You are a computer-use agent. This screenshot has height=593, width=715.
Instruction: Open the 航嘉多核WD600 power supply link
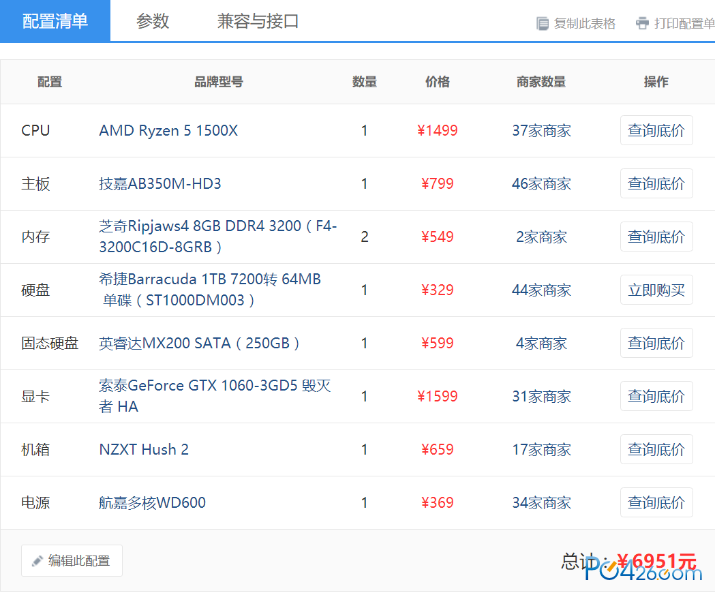152,502
